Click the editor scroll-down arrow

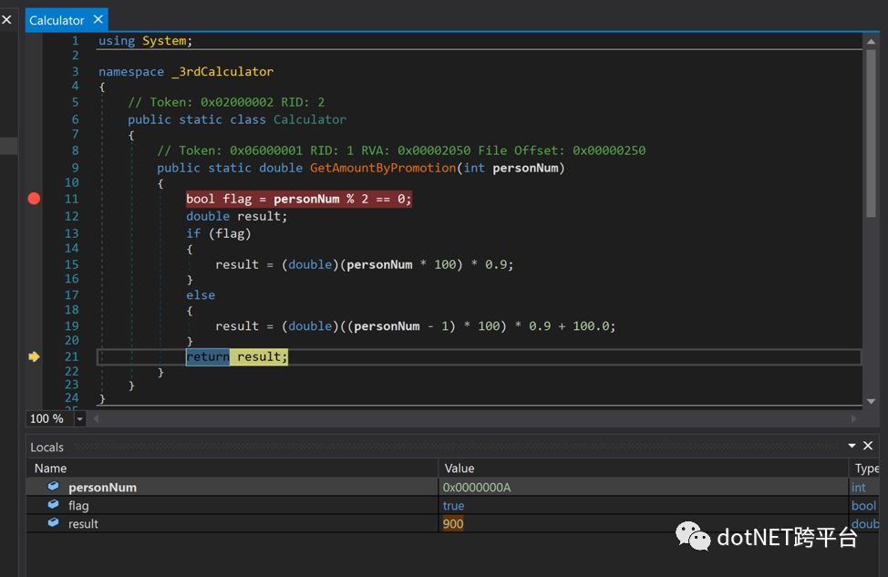(871, 401)
